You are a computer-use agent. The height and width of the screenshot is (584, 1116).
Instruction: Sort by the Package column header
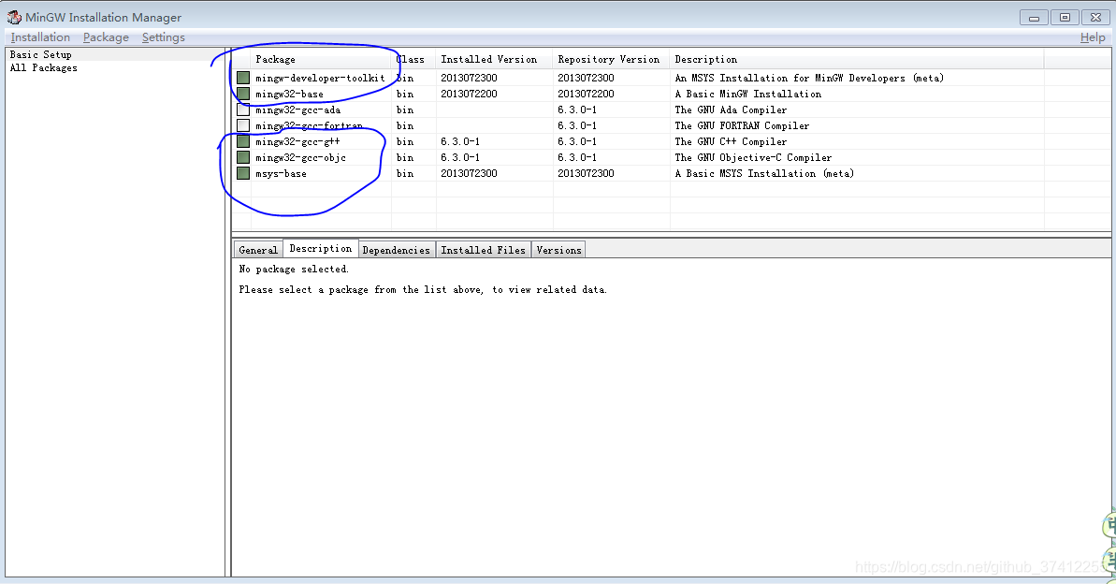tap(321, 59)
